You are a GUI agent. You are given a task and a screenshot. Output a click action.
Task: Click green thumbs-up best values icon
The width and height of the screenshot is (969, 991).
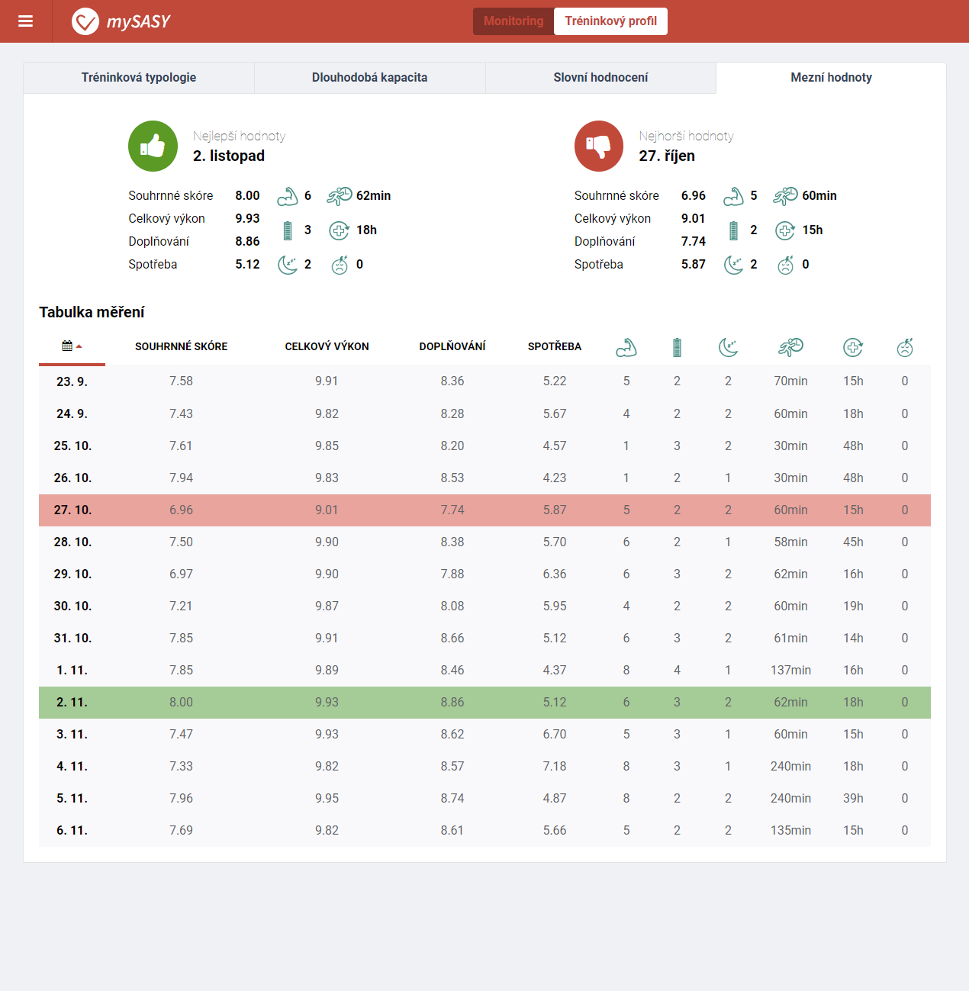pyautogui.click(x=153, y=146)
